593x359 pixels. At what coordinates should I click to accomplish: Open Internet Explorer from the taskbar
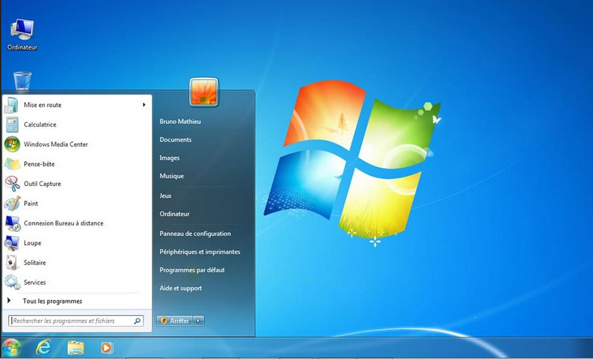tap(43, 347)
